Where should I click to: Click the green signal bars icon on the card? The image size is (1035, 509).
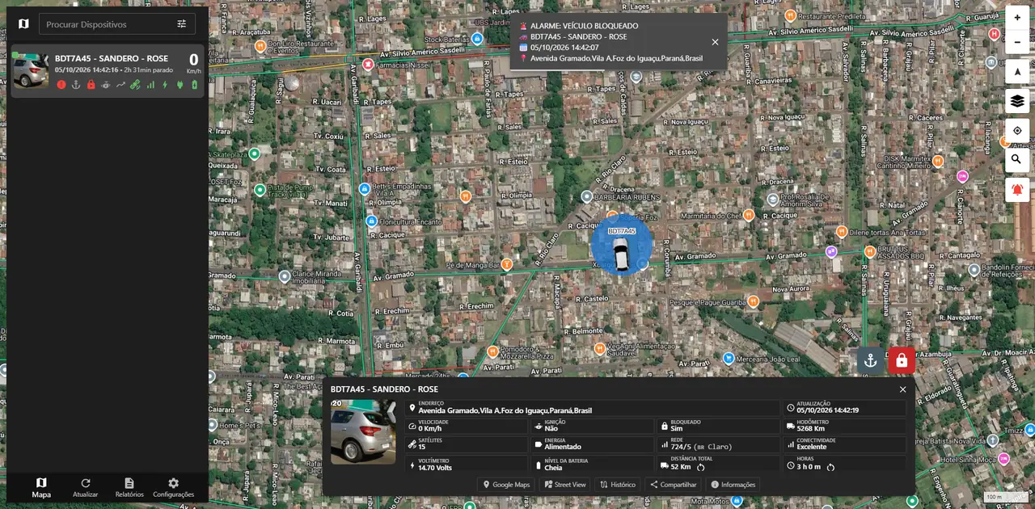coord(150,85)
